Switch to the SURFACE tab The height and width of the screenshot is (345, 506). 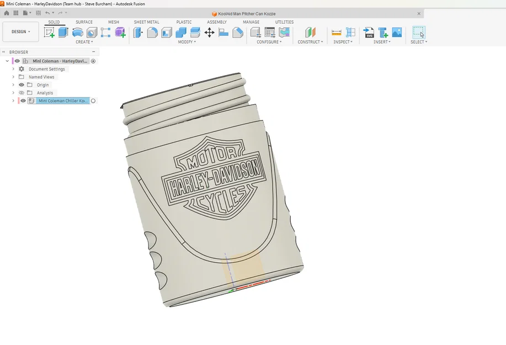click(x=84, y=22)
